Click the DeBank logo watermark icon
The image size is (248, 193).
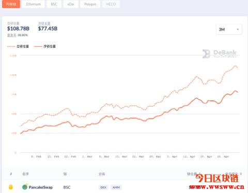pyautogui.click(x=206, y=54)
